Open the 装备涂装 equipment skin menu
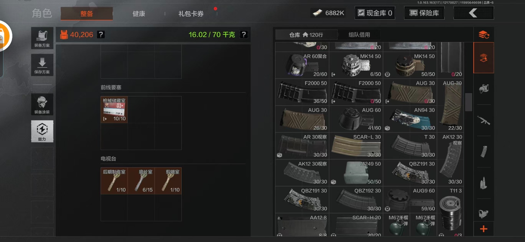 coord(42,104)
